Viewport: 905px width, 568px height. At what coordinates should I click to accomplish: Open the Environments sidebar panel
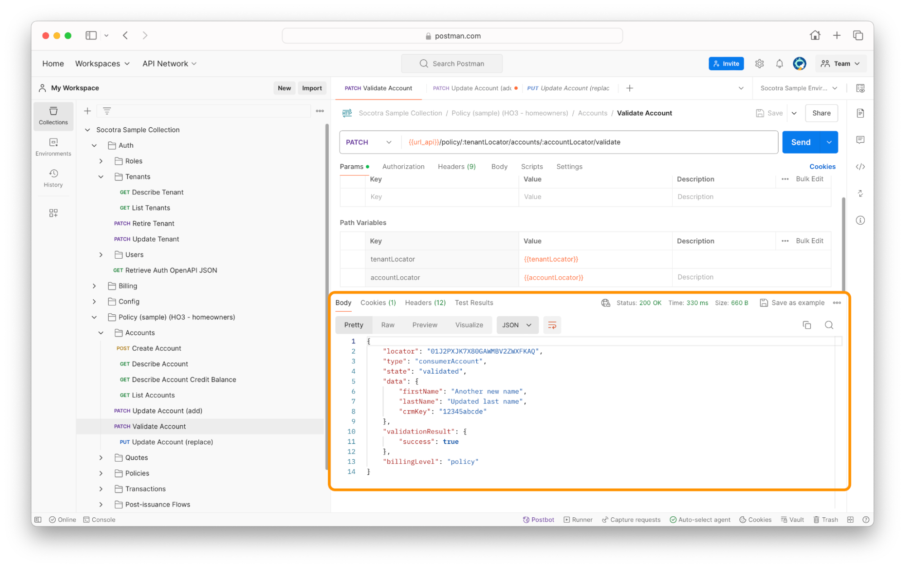pyautogui.click(x=53, y=147)
